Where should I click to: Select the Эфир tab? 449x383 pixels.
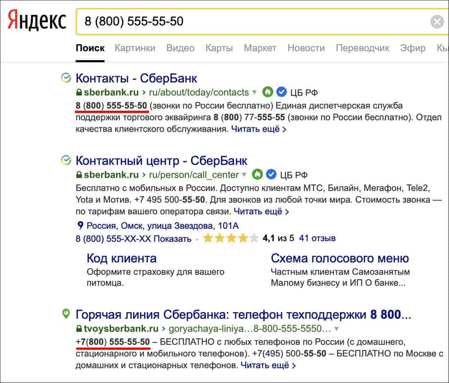click(x=413, y=48)
